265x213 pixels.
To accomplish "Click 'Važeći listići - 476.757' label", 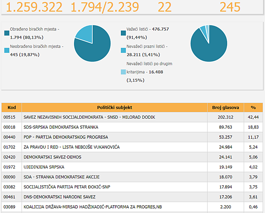I will click(148, 33).
